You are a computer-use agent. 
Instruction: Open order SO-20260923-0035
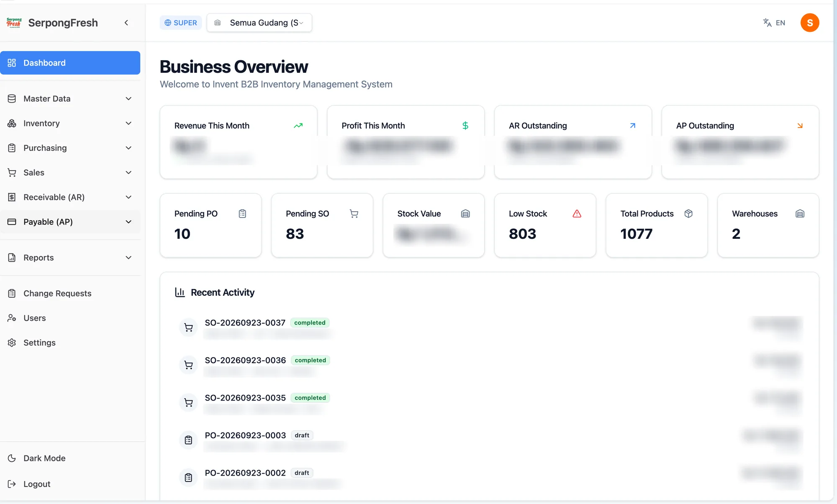pos(245,398)
